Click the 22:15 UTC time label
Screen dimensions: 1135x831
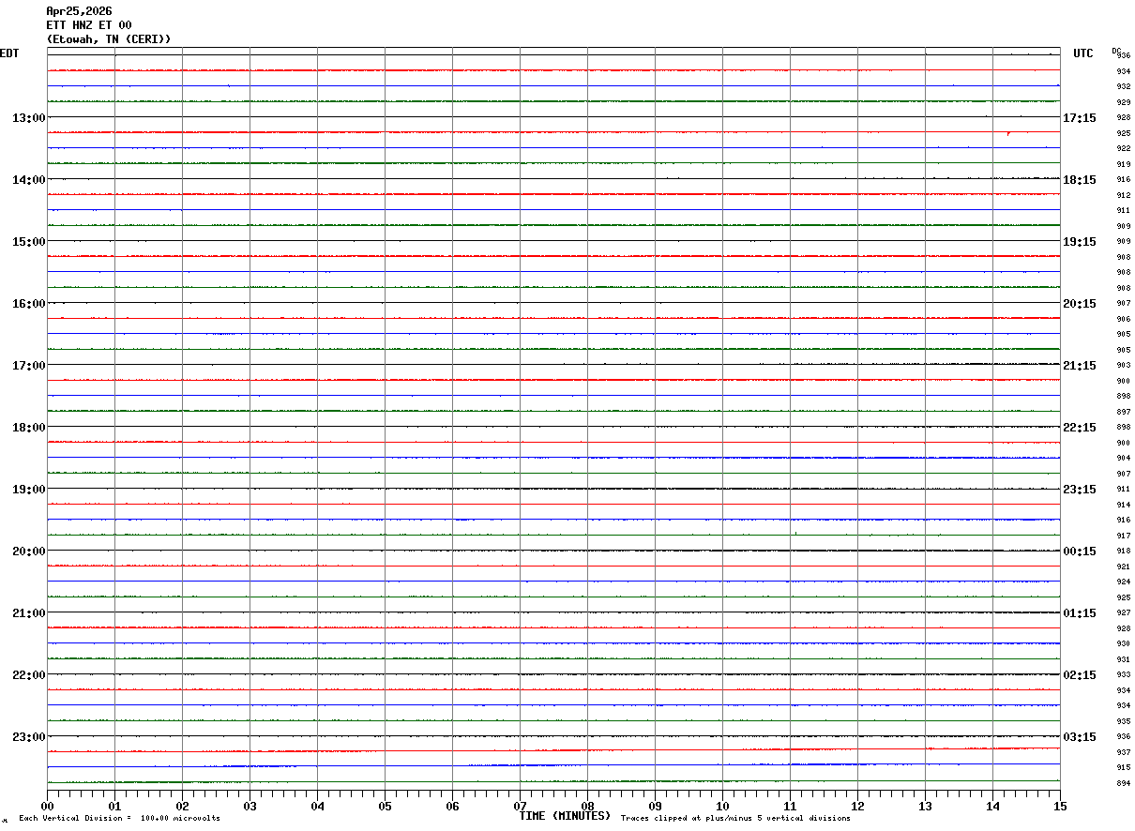coord(1079,427)
